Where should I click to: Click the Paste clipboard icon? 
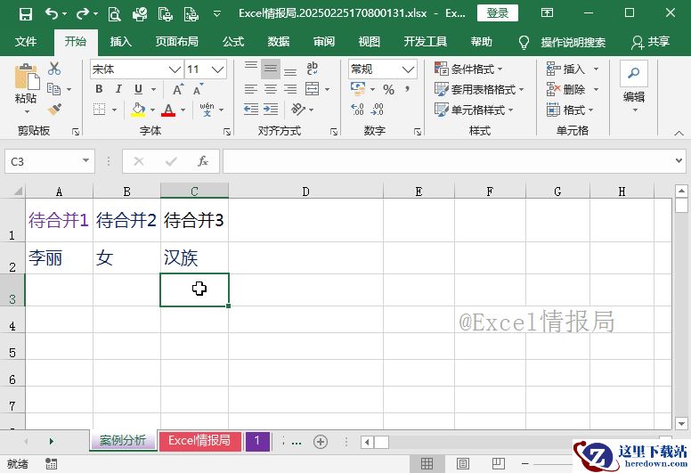pyautogui.click(x=27, y=77)
